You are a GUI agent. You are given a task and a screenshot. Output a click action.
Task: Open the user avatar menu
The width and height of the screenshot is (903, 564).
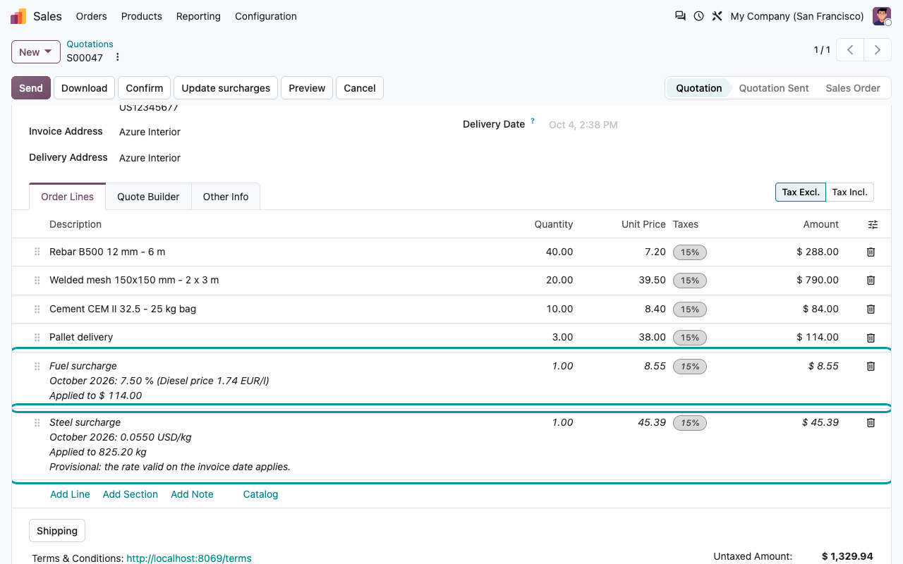pyautogui.click(x=882, y=16)
